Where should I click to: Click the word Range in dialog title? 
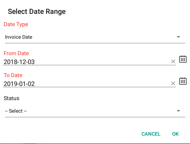click(x=56, y=12)
